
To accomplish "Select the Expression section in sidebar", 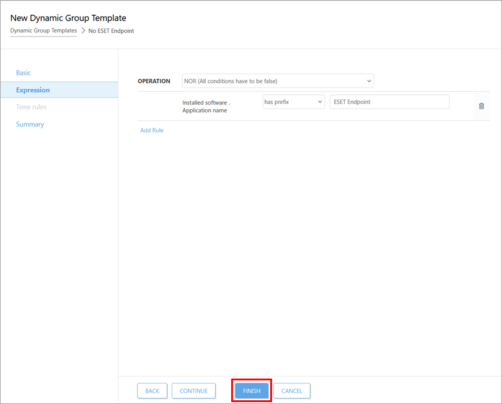I will click(33, 90).
